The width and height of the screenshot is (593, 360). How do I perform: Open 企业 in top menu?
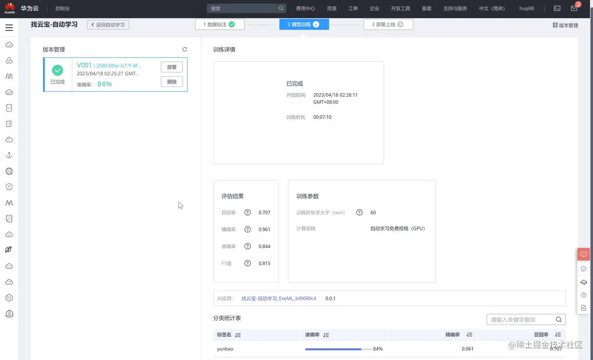[x=374, y=8]
